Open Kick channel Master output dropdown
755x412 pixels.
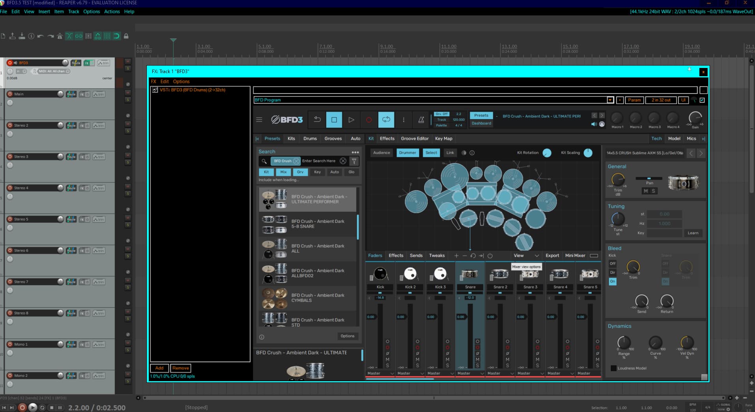(x=380, y=373)
